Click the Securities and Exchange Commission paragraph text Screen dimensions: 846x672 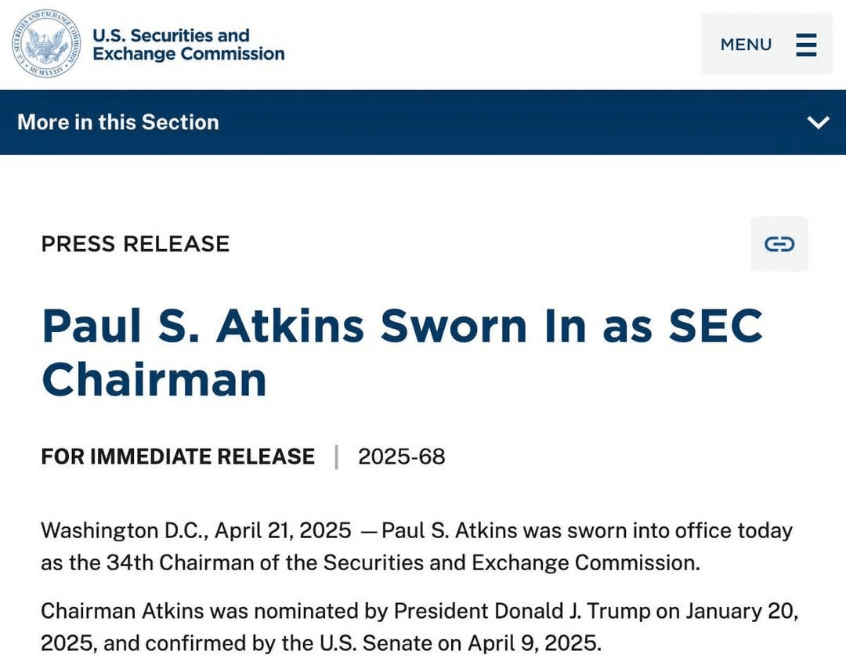tap(509, 562)
